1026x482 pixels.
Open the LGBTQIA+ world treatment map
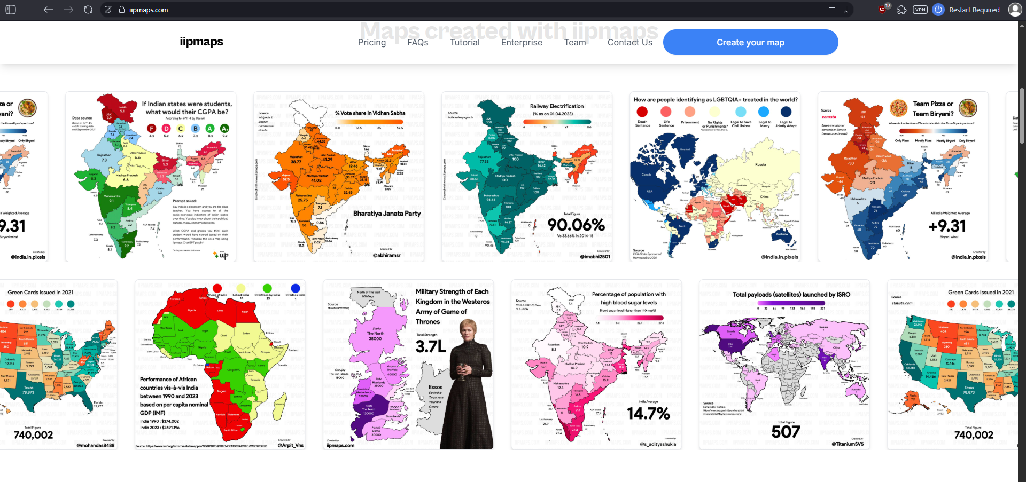715,177
